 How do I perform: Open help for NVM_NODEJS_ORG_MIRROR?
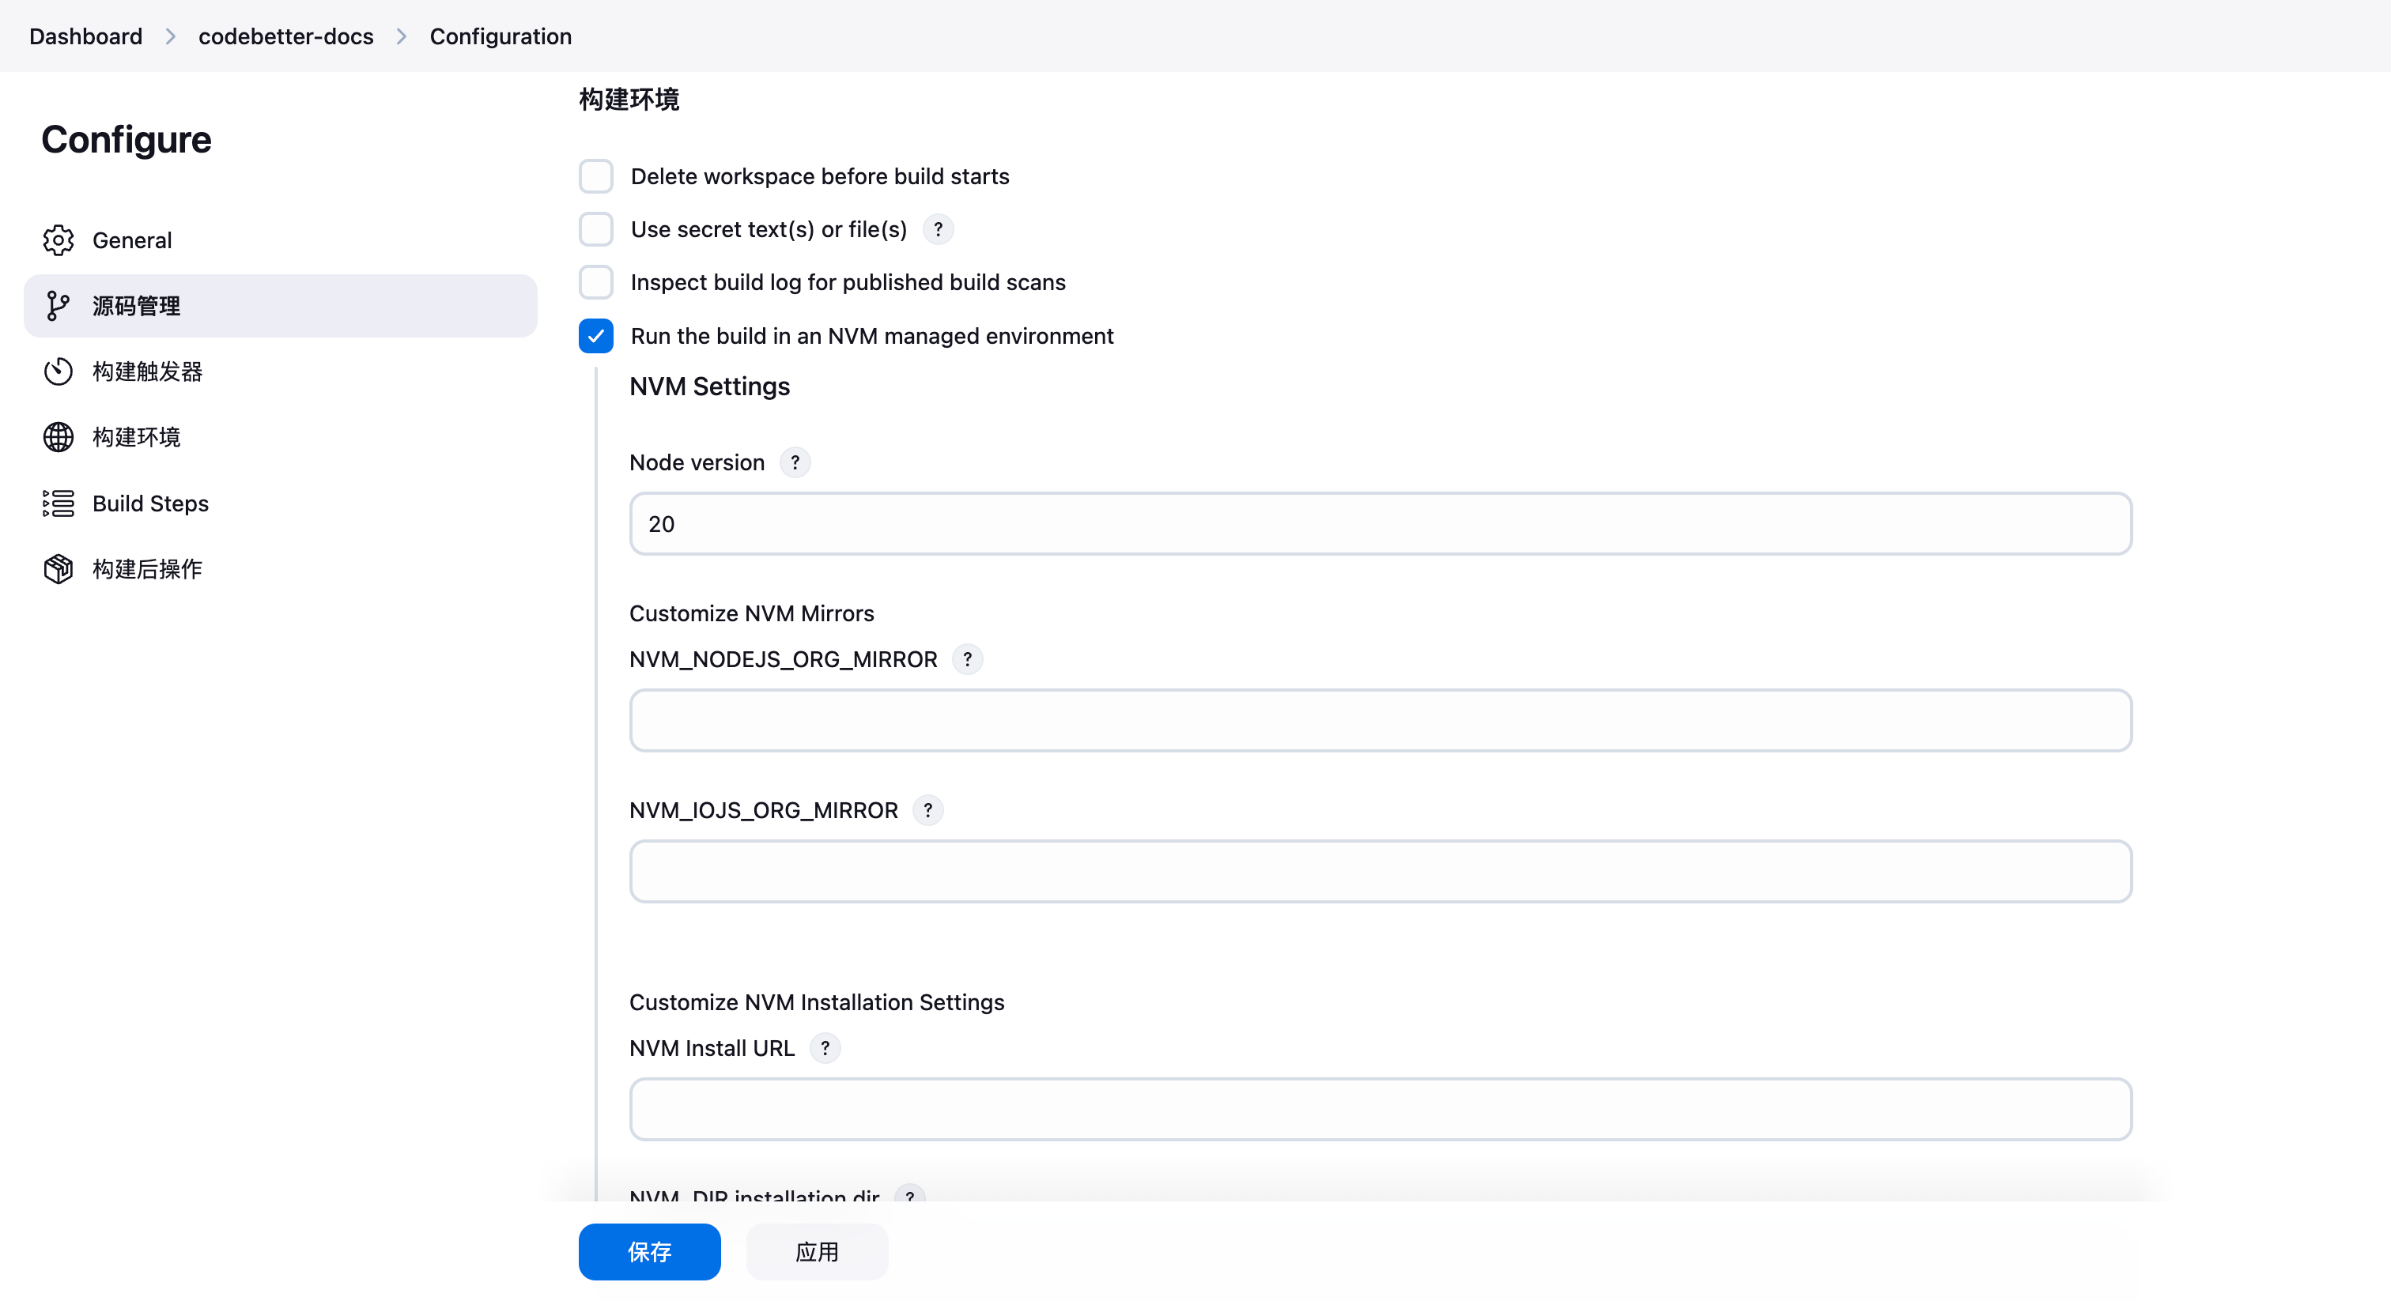click(x=967, y=659)
